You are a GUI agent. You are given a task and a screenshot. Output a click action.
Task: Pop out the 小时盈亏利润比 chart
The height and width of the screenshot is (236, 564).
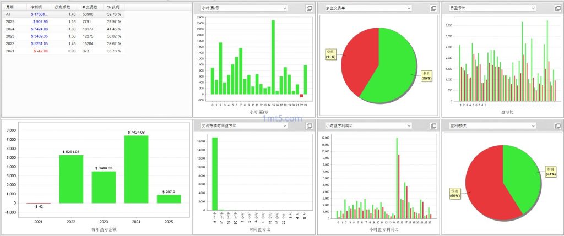[x=433, y=126]
